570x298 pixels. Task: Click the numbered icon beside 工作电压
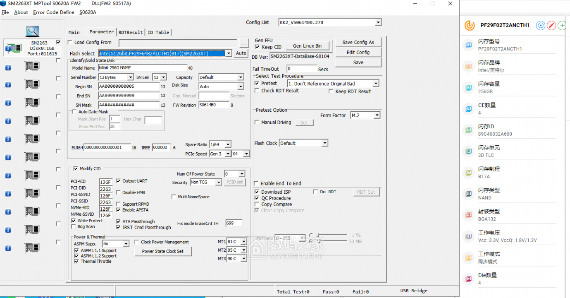469,236
